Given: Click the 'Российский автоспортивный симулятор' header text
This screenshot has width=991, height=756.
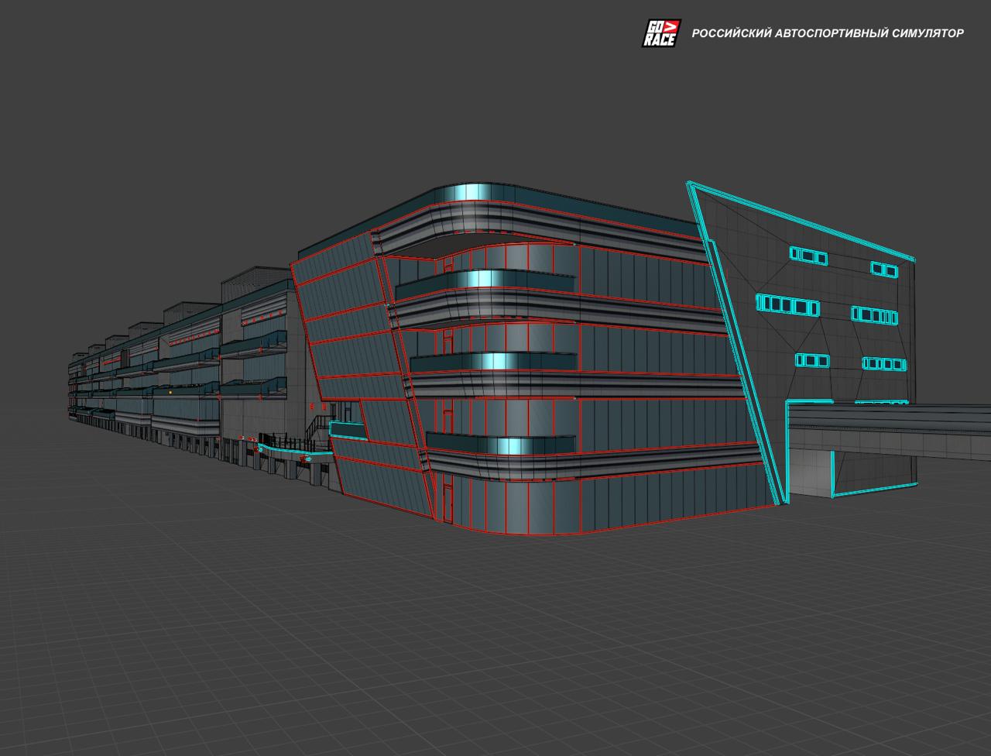Looking at the screenshot, I should click(x=828, y=33).
